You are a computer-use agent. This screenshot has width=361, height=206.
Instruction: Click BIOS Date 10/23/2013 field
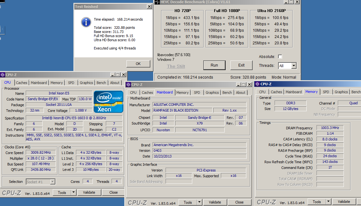click(x=200, y=156)
